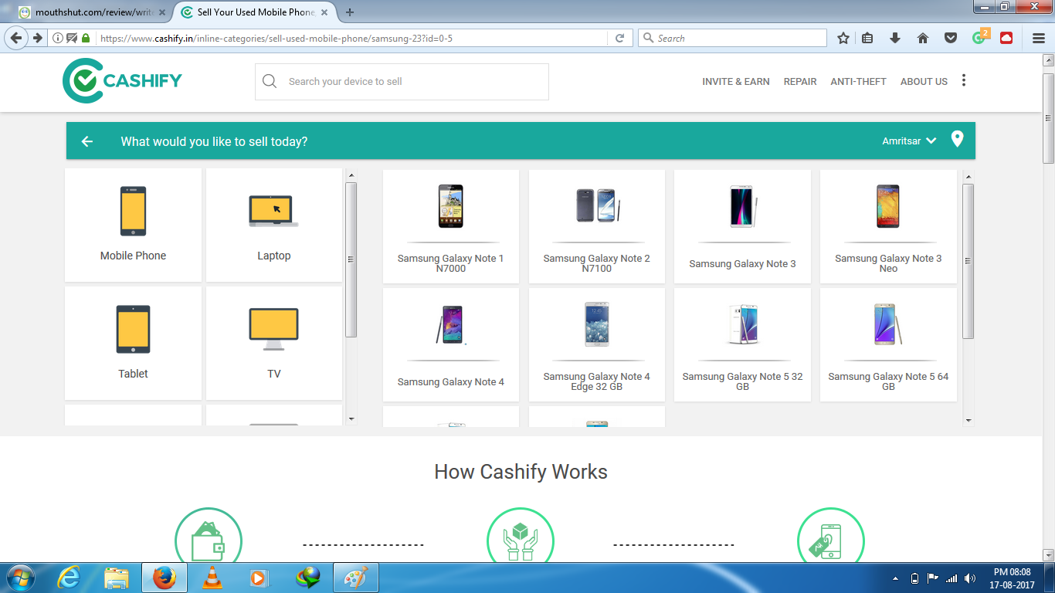Open the three-dot more options menu
This screenshot has width=1055, height=593.
pyautogui.click(x=963, y=80)
